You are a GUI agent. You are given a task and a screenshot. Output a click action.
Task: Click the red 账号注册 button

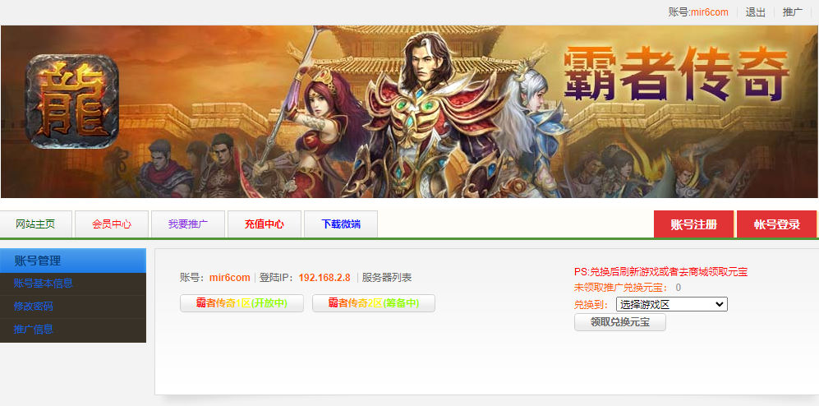coord(693,224)
